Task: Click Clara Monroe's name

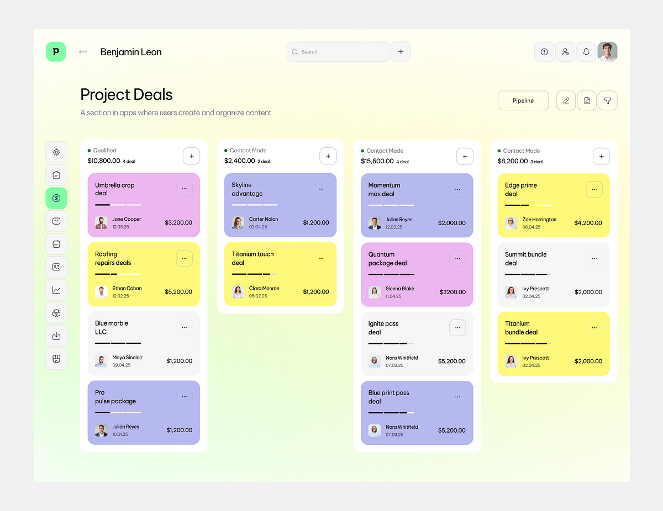Action: click(264, 288)
